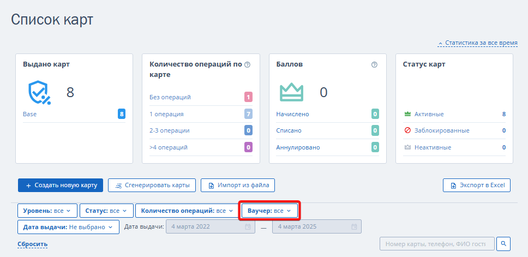Viewport: 528px width, 257px height.
Task: Click the Неактивные status link
Action: coord(433,147)
